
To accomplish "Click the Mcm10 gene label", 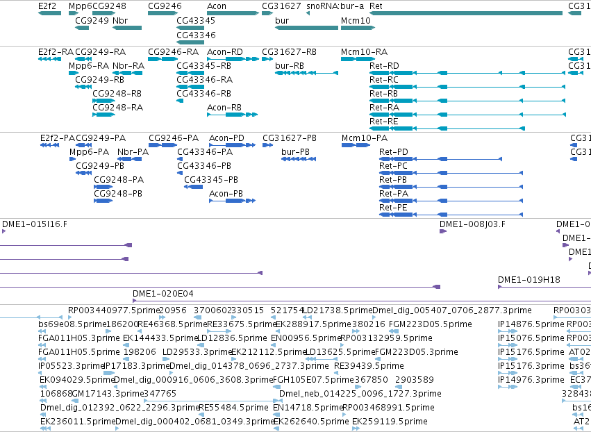I will [x=356, y=20].
